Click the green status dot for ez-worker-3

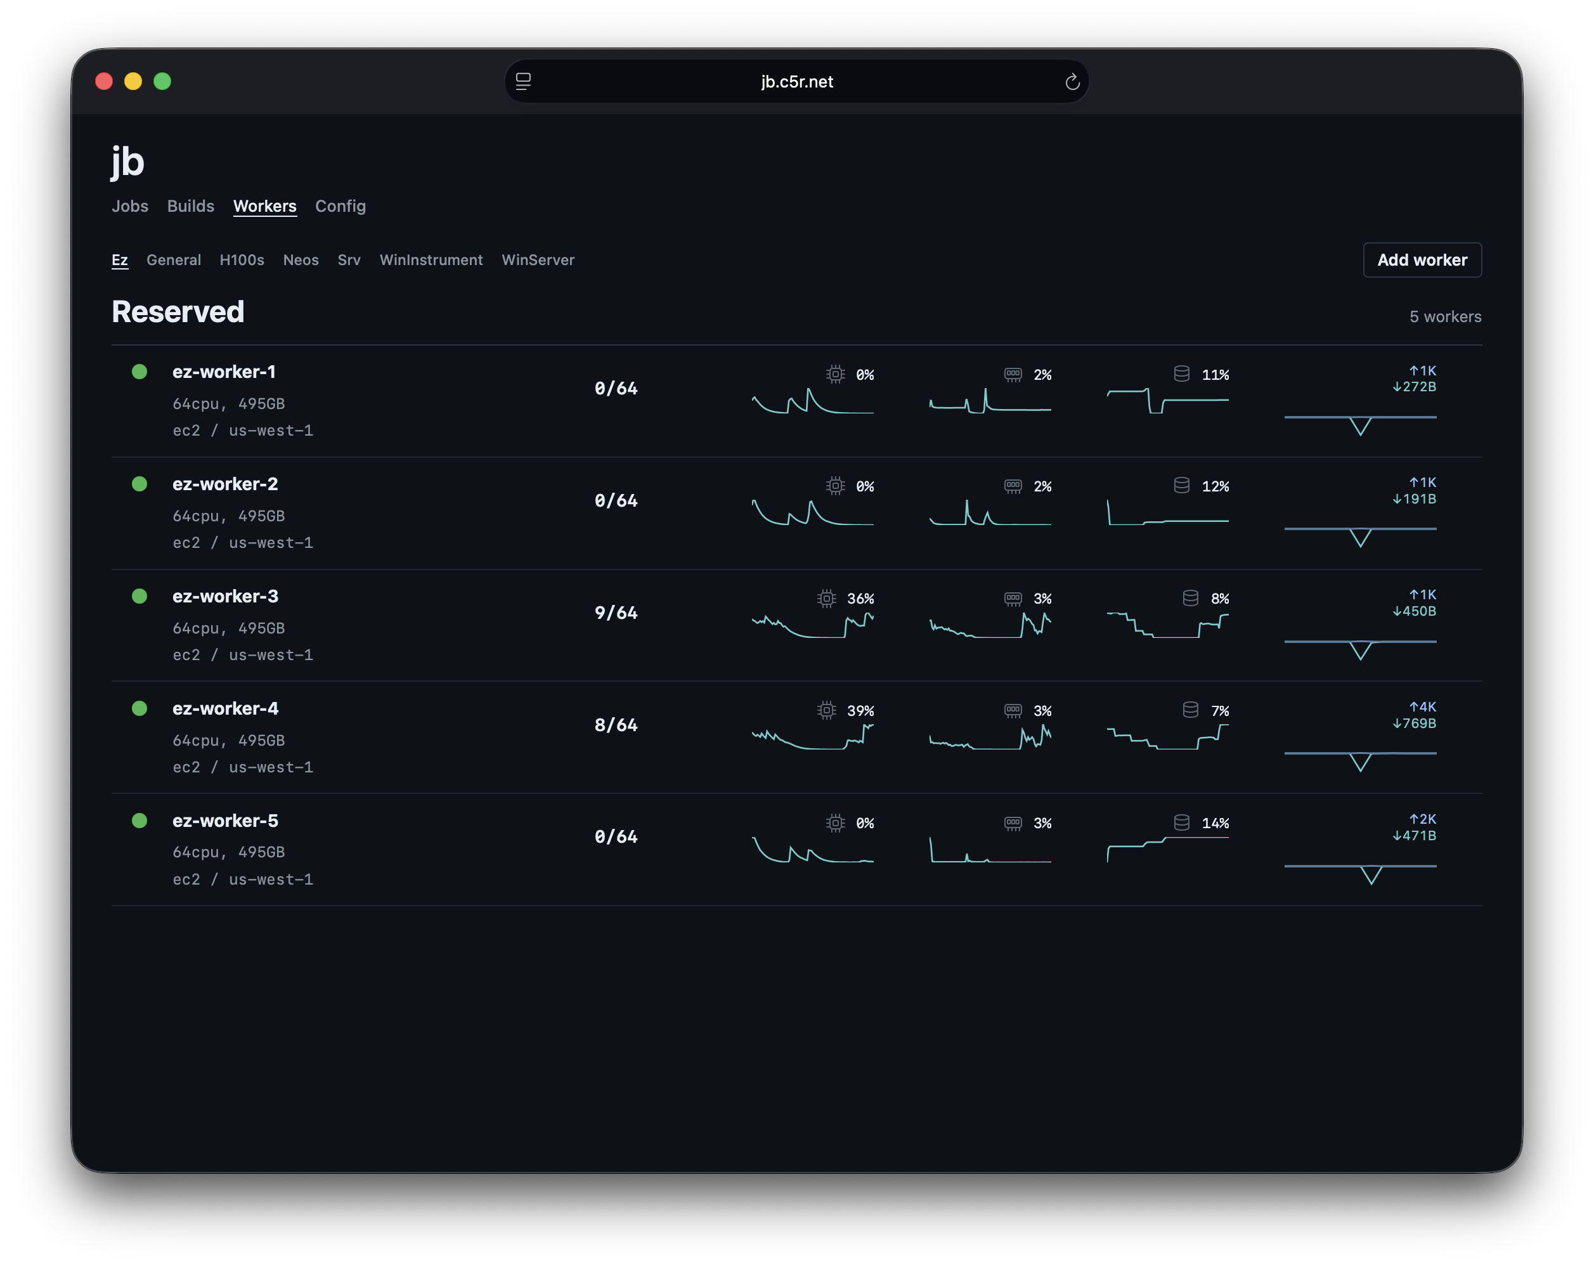coord(139,596)
